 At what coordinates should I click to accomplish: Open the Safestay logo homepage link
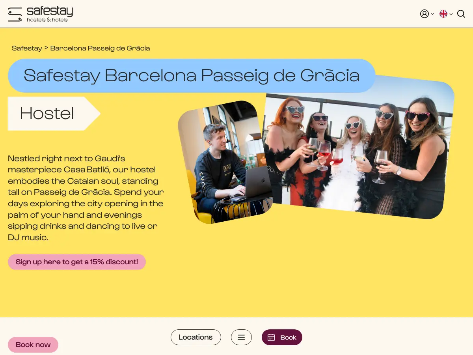(x=40, y=14)
